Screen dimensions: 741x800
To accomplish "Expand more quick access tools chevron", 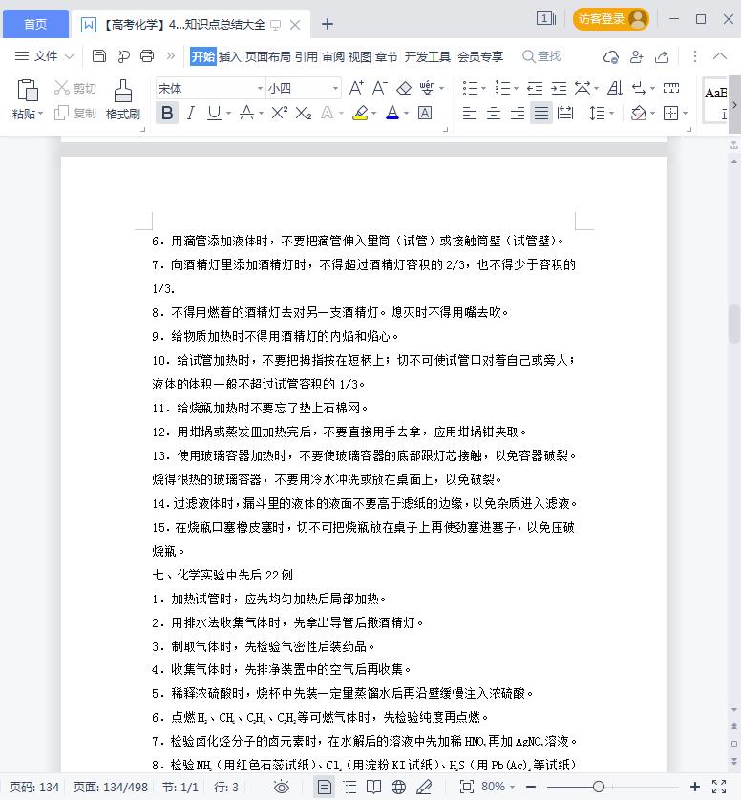I will pyautogui.click(x=171, y=55).
